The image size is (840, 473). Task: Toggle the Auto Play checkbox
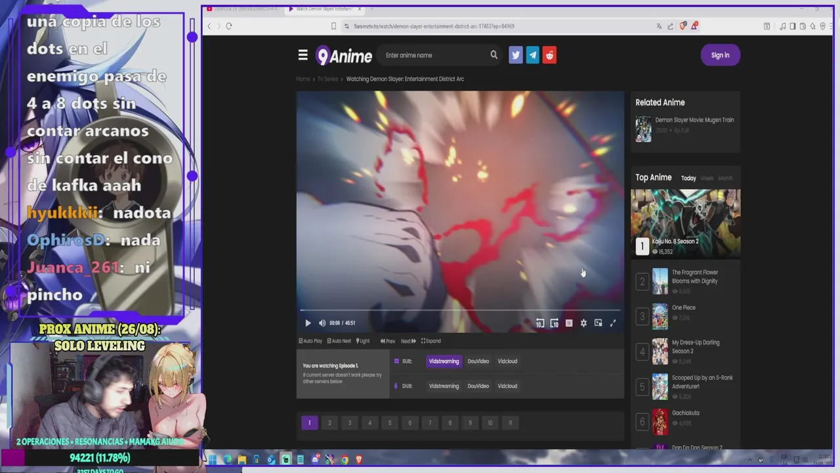pyautogui.click(x=310, y=341)
